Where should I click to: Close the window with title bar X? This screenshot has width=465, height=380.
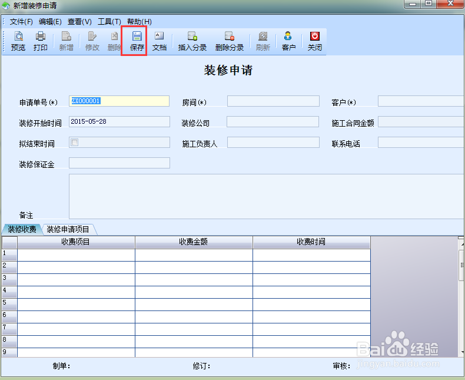tap(450, 4)
